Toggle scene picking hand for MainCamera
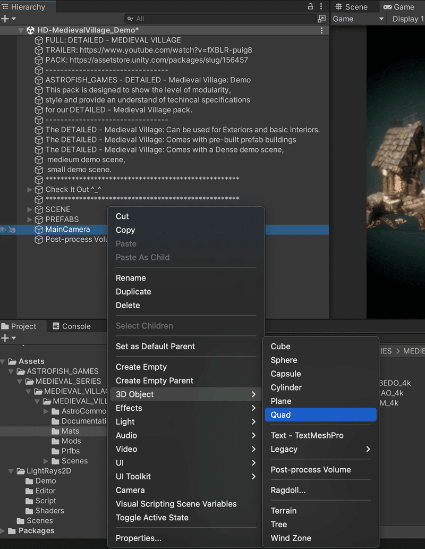Viewport: 425px width, 549px height. (12, 230)
